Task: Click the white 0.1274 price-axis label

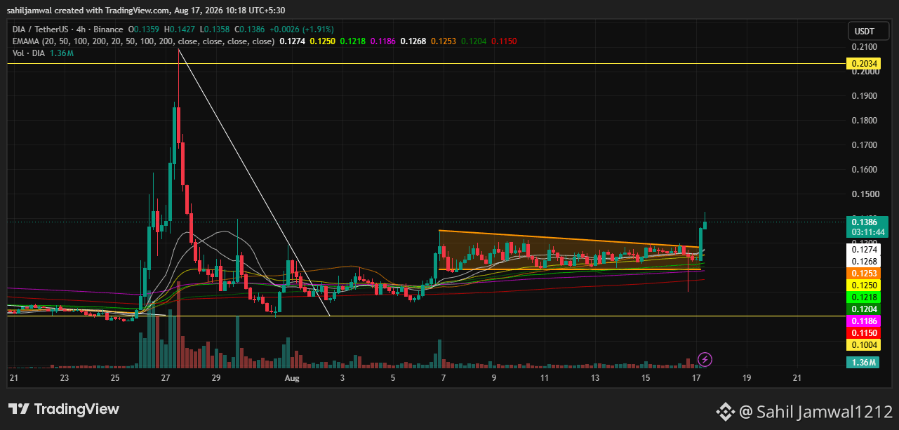Action: click(863, 249)
